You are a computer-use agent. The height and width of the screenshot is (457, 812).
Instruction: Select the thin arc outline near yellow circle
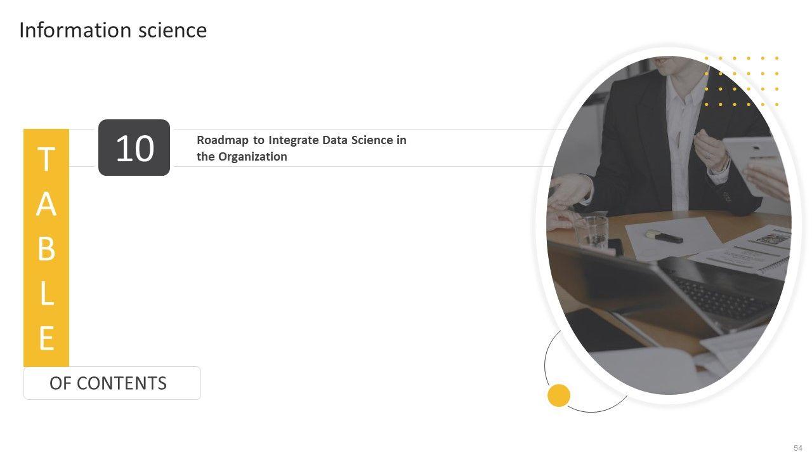pyautogui.click(x=547, y=355)
